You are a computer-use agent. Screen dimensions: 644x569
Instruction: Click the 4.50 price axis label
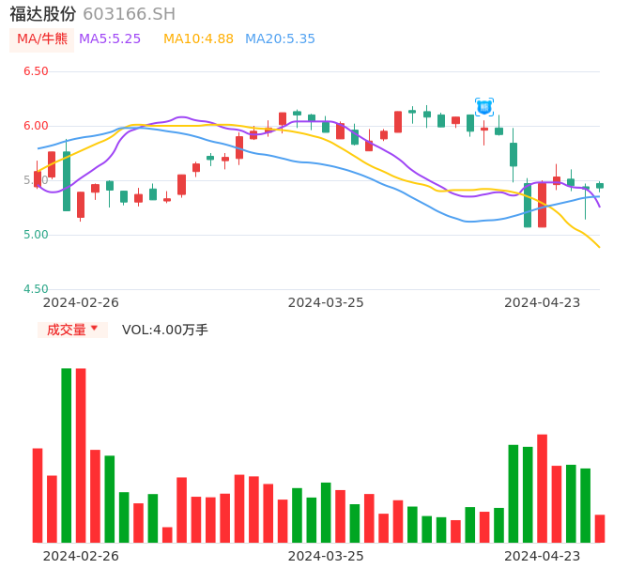click(36, 289)
